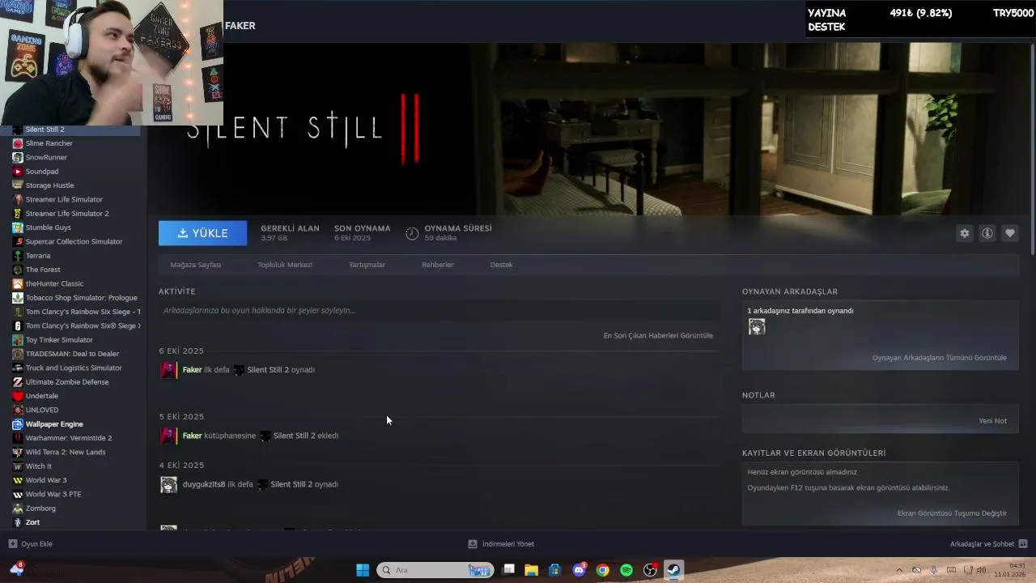Click duygukzlts8 username in 4 Eki activity

(204, 484)
